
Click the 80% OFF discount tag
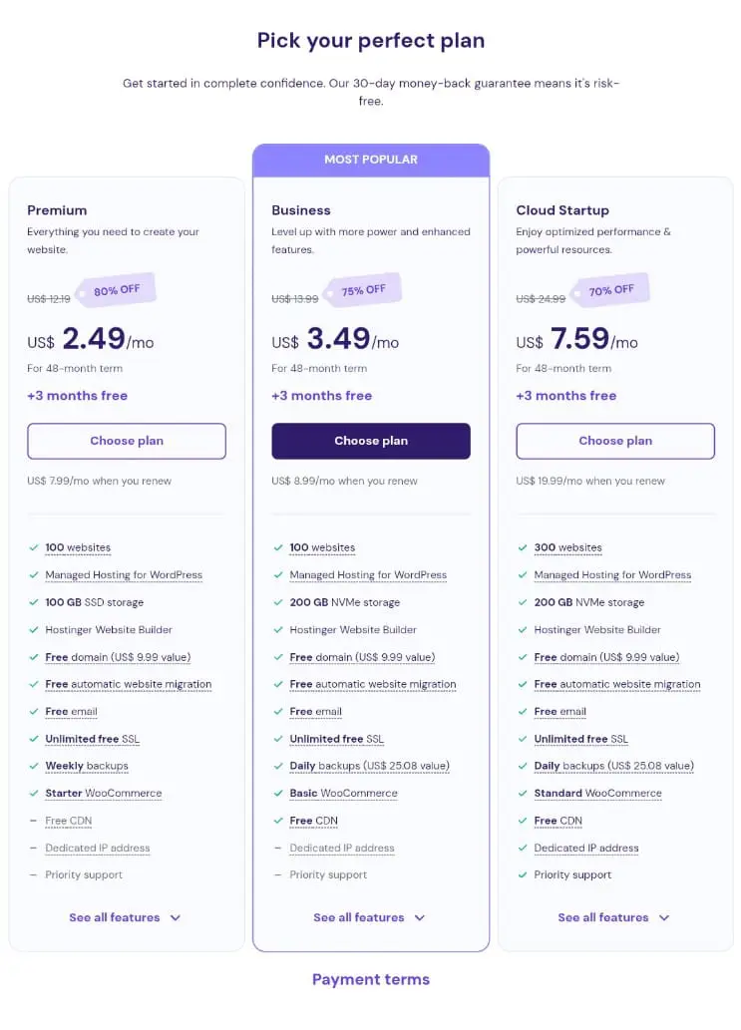(117, 290)
